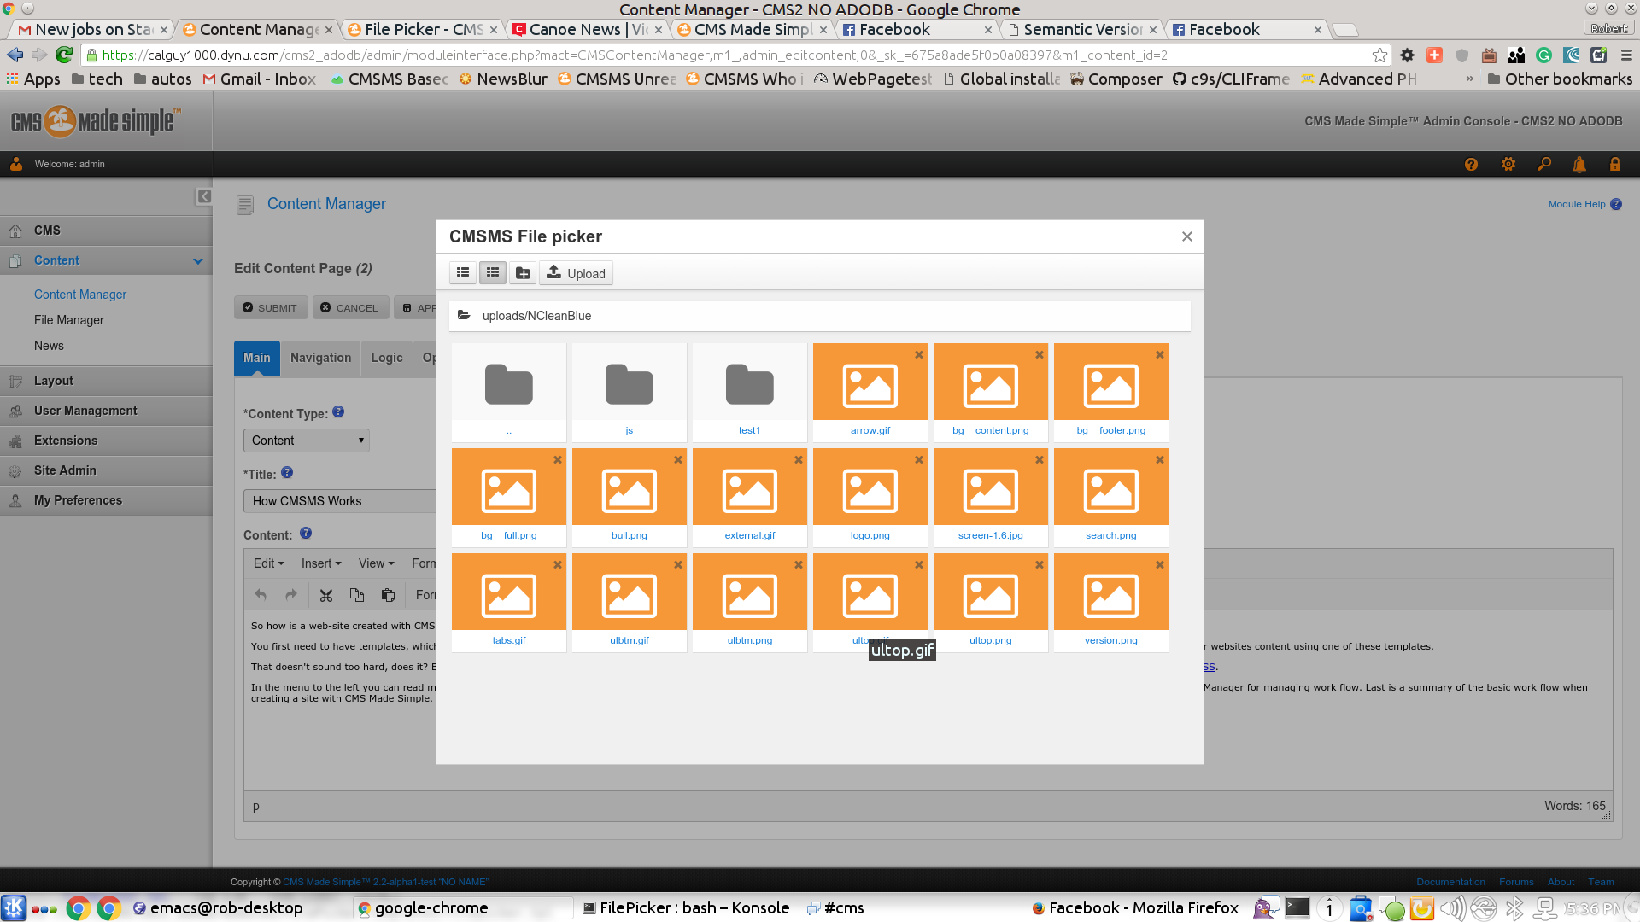Image resolution: width=1640 pixels, height=922 pixels.
Task: Click the editor undo icon
Action: click(x=261, y=595)
